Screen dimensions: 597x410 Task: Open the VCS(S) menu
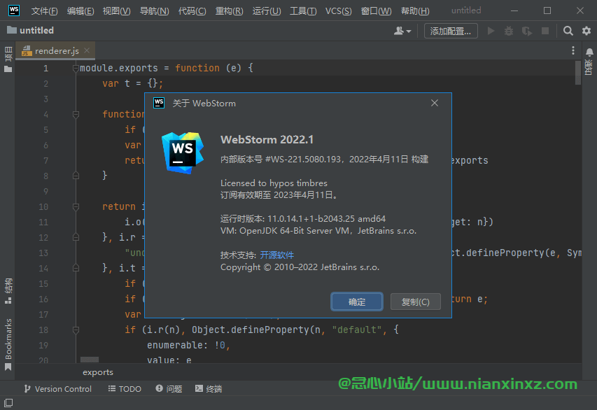tap(339, 11)
